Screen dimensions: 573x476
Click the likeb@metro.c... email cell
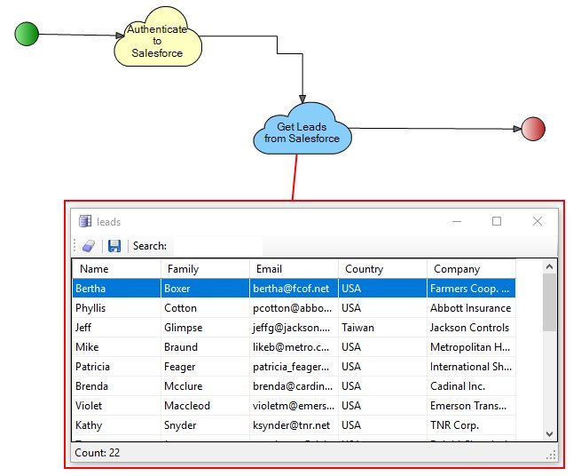click(x=294, y=347)
